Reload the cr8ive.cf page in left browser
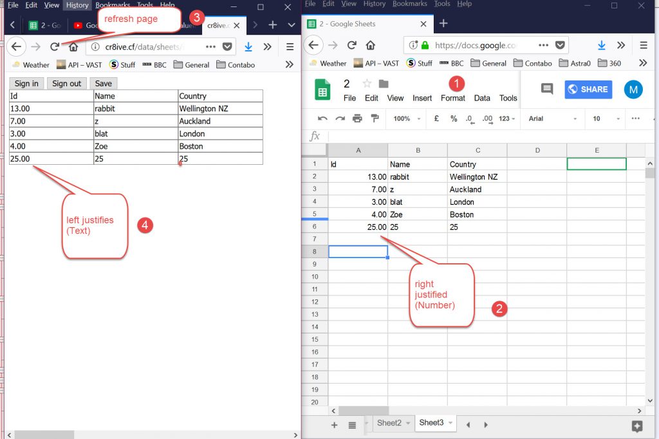659x439 pixels. [x=55, y=46]
